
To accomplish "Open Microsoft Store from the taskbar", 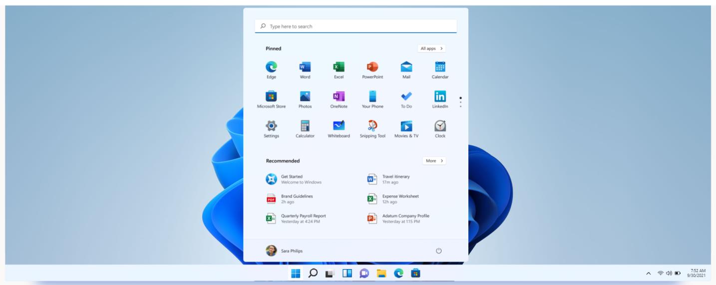I will coord(415,273).
